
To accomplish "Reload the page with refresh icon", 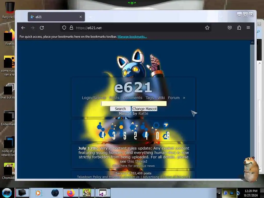I will [42, 28].
